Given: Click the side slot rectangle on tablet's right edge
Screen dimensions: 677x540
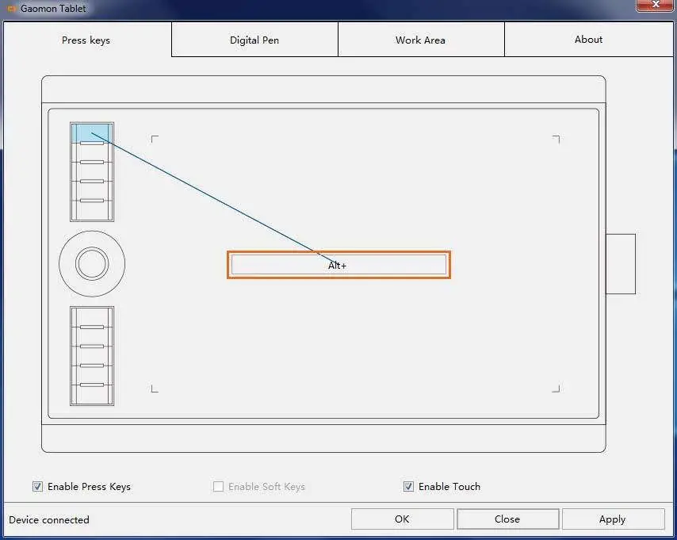Looking at the screenshot, I should point(621,264).
